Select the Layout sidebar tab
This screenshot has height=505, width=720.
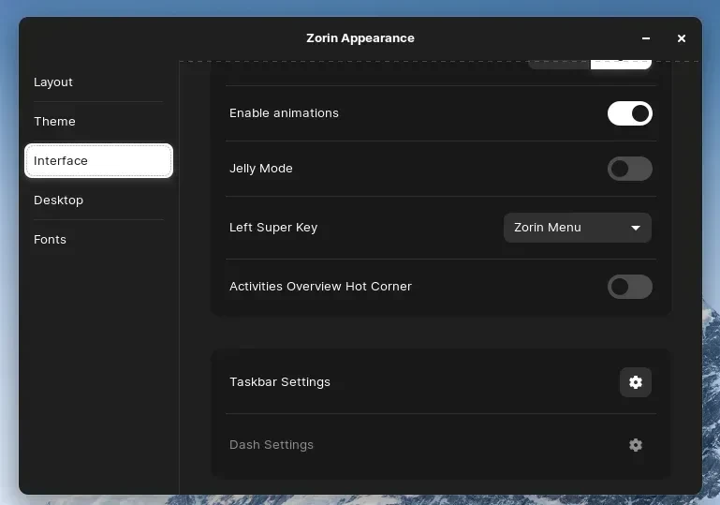coord(98,82)
